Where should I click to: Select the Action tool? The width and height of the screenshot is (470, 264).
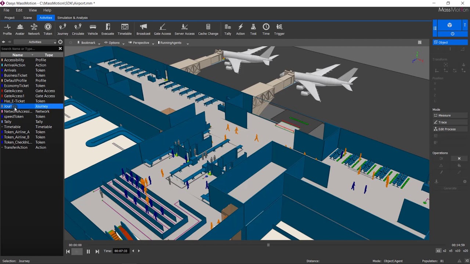click(241, 29)
